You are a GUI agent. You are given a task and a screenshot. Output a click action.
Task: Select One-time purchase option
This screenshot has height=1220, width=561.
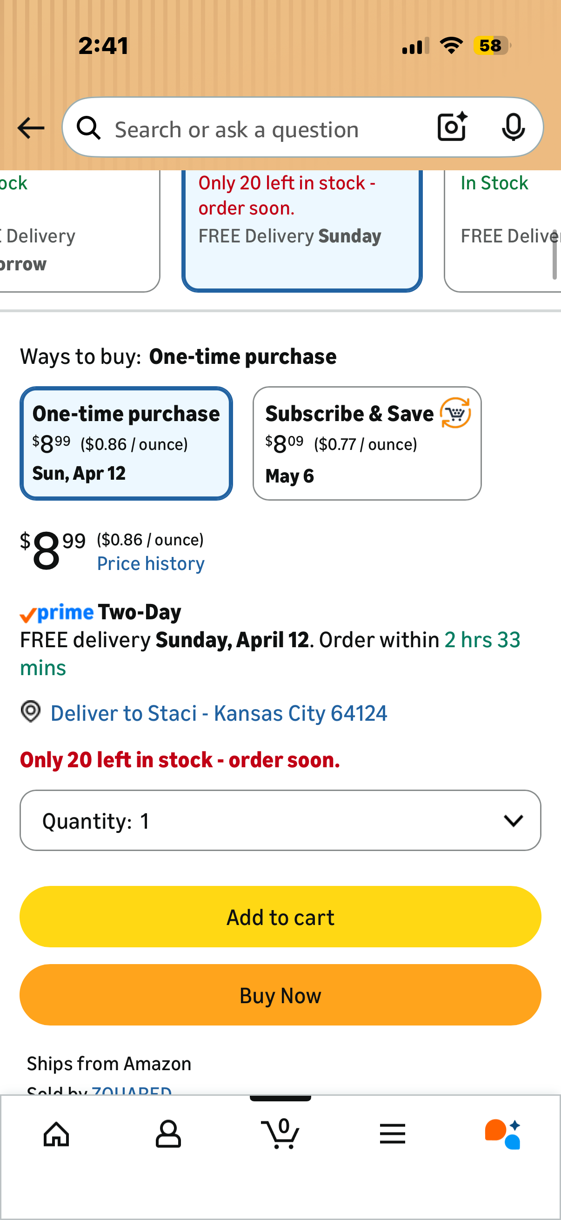(127, 443)
